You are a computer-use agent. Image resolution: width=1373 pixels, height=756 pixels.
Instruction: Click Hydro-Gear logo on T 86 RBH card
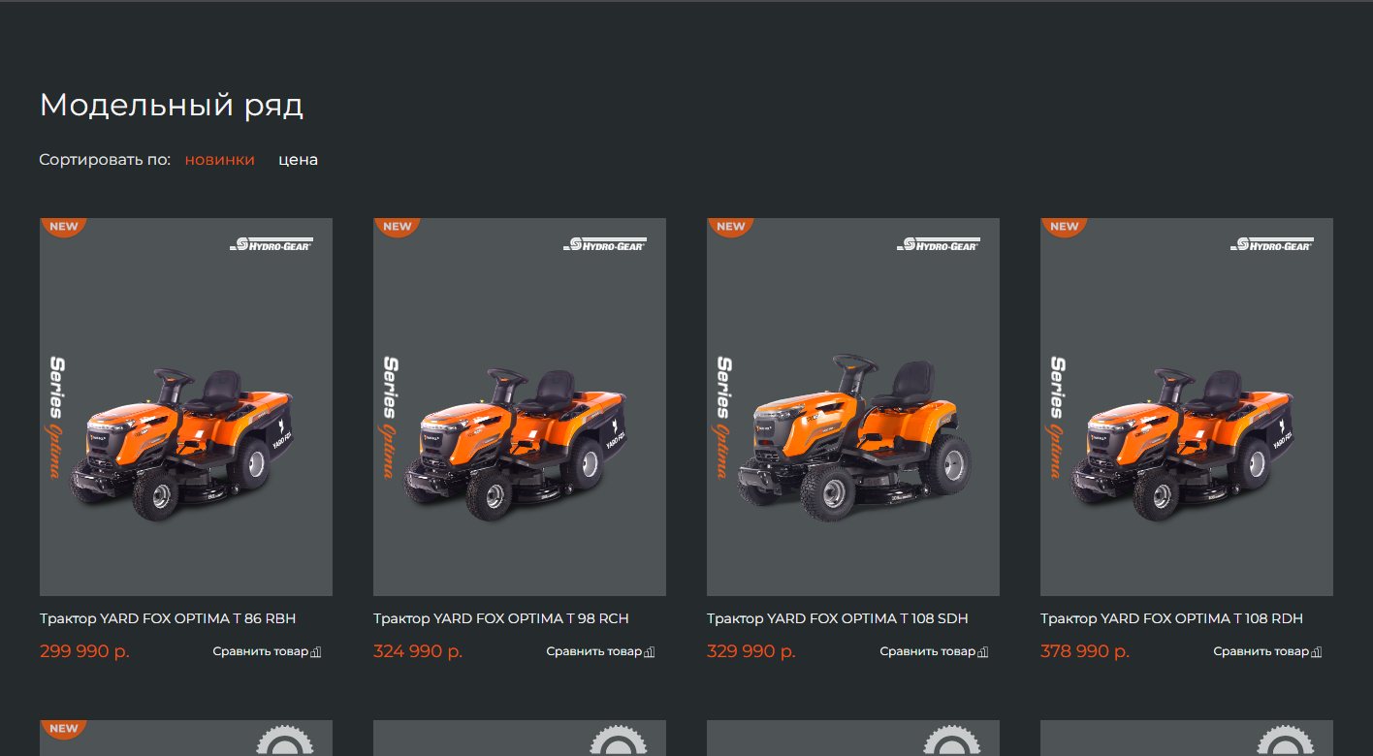pos(271,244)
